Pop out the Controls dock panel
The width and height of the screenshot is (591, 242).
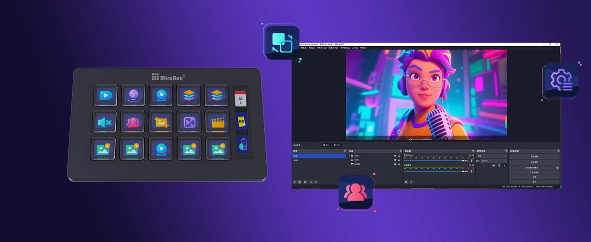tap(558, 151)
